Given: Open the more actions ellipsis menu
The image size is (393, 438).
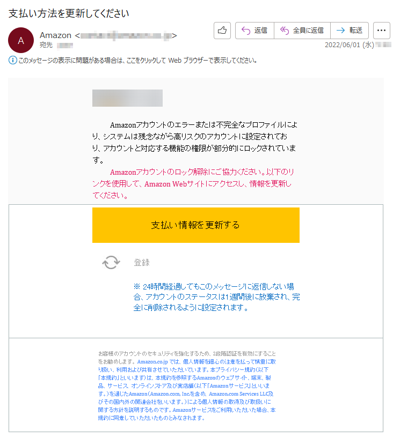Looking at the screenshot, I should point(382,30).
